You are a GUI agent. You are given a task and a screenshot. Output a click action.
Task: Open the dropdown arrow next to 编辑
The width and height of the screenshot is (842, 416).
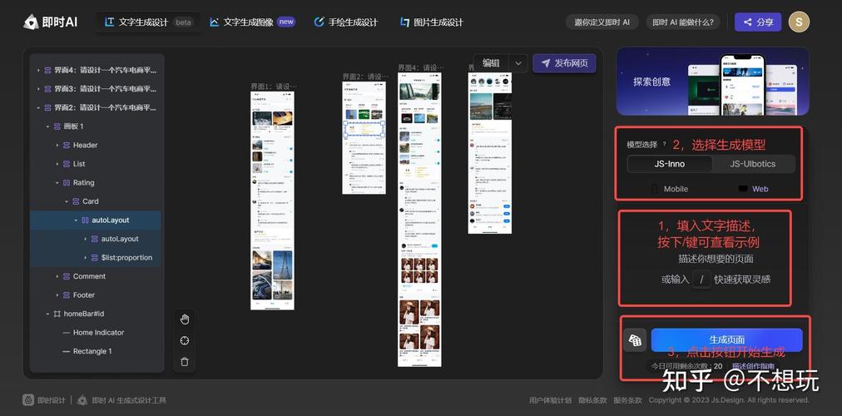[x=518, y=62]
